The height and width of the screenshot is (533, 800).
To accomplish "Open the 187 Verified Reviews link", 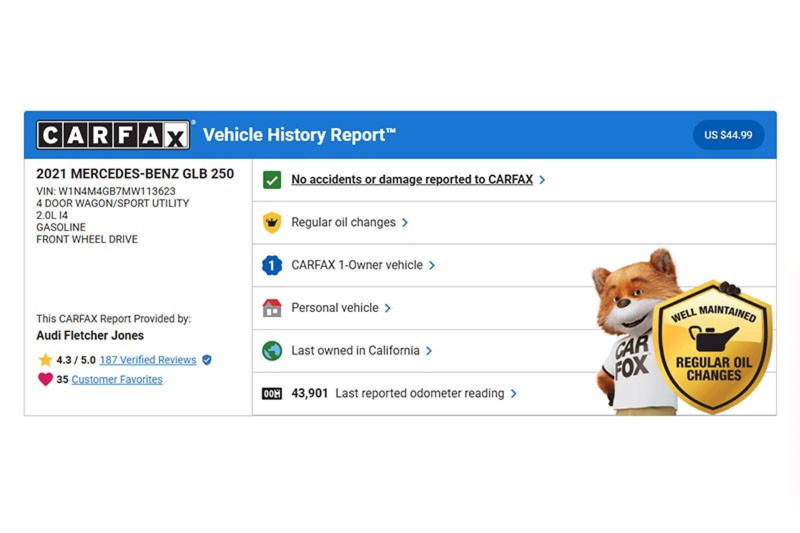I will (x=148, y=359).
